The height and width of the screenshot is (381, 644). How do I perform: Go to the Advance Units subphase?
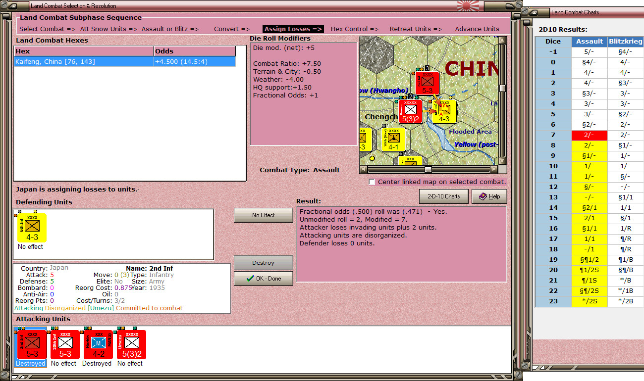(x=477, y=29)
